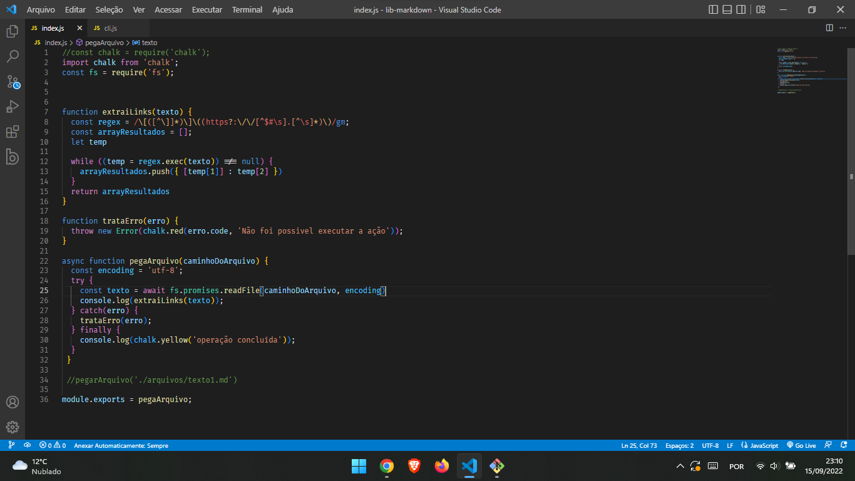Viewport: 855px width, 481px height.
Task: Click the vertical editor scrollbar
Action: coord(851,150)
